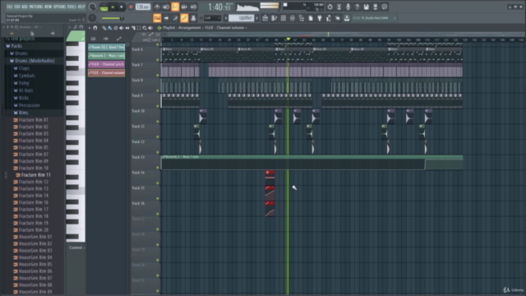The image size is (526, 296).
Task: Toggle the overdub/blend recording button
Action: [x=184, y=7]
